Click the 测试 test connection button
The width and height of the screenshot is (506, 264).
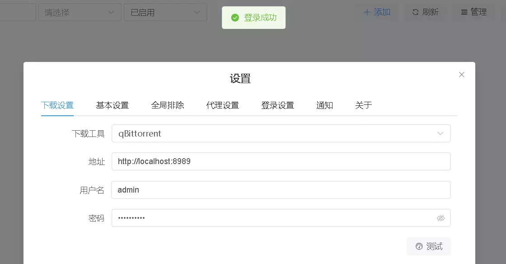(429, 246)
